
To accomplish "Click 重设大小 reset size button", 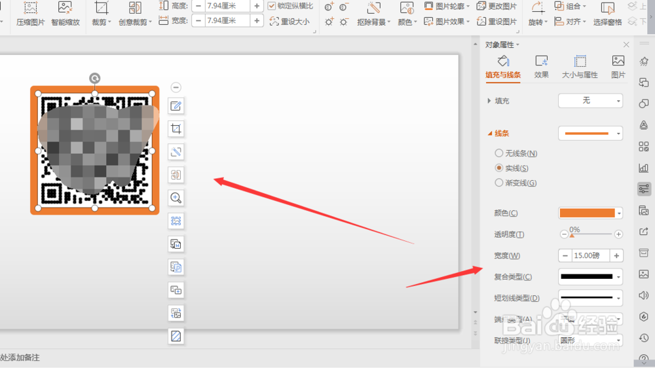I will [x=290, y=22].
